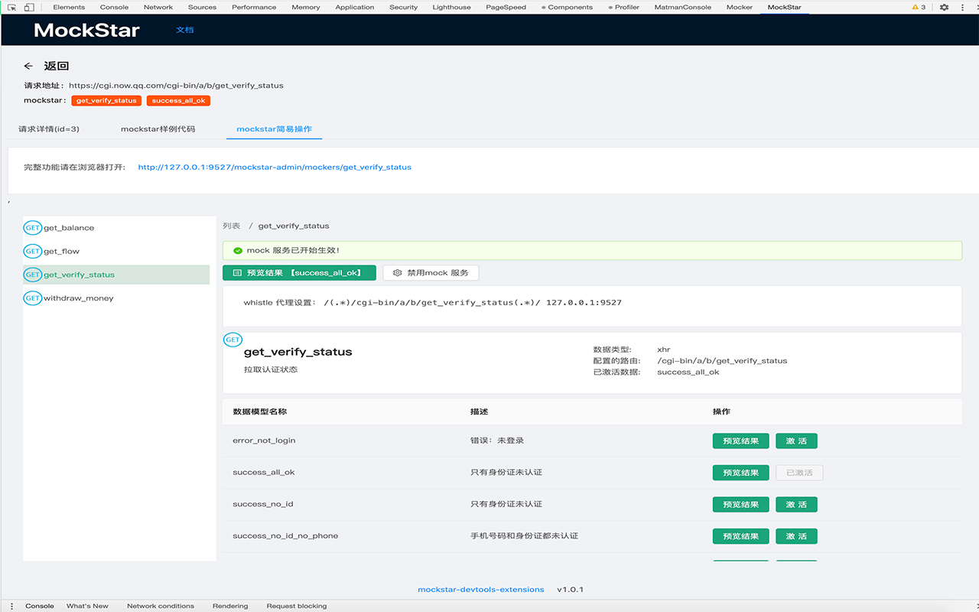The width and height of the screenshot is (979, 612).
Task: Open the Application tab
Action: tap(355, 7)
